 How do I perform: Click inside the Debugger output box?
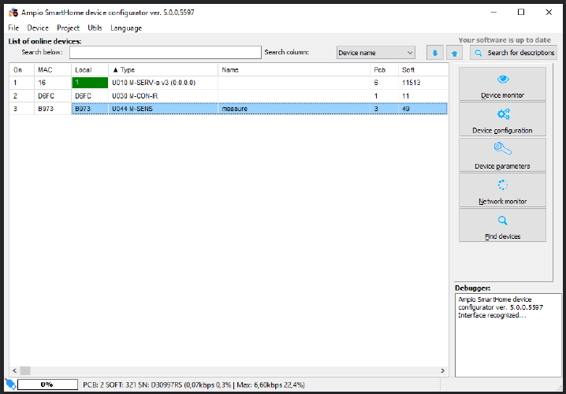pyautogui.click(x=508, y=335)
